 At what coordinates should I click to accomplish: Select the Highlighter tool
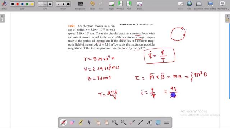tap(80, 123)
